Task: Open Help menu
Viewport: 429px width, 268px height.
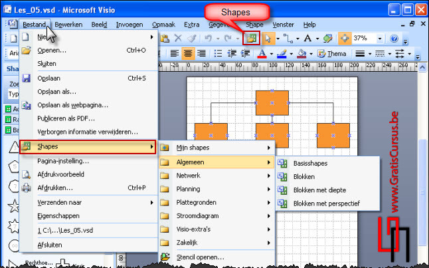Action: (309, 25)
